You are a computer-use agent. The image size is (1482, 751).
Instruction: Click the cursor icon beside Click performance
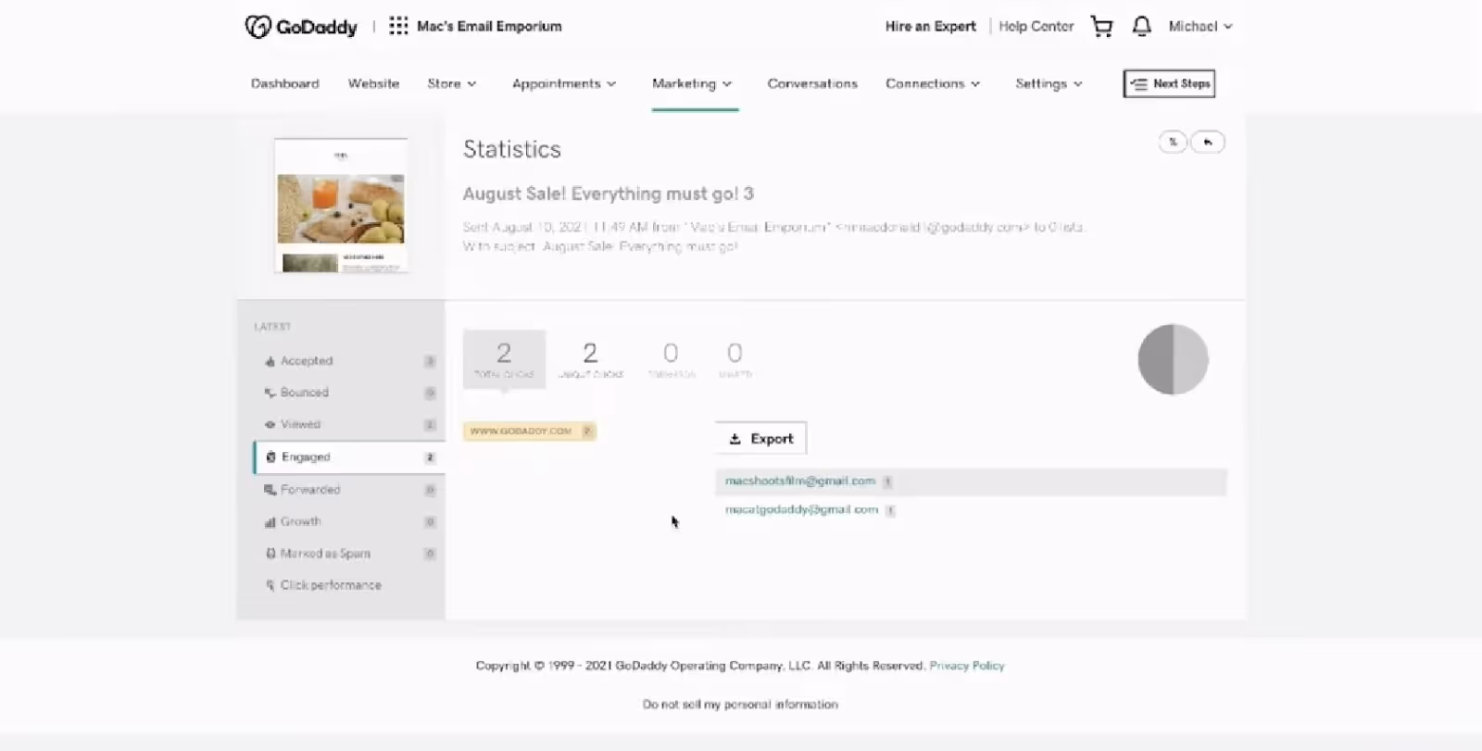coord(270,585)
